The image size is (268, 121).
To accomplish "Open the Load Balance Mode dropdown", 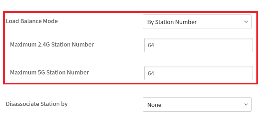I will pos(197,22).
